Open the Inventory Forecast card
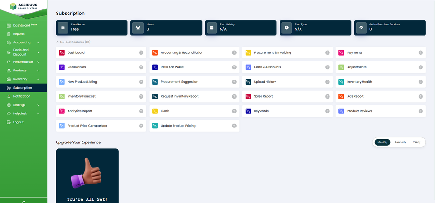This screenshot has height=203, width=435. [101, 96]
